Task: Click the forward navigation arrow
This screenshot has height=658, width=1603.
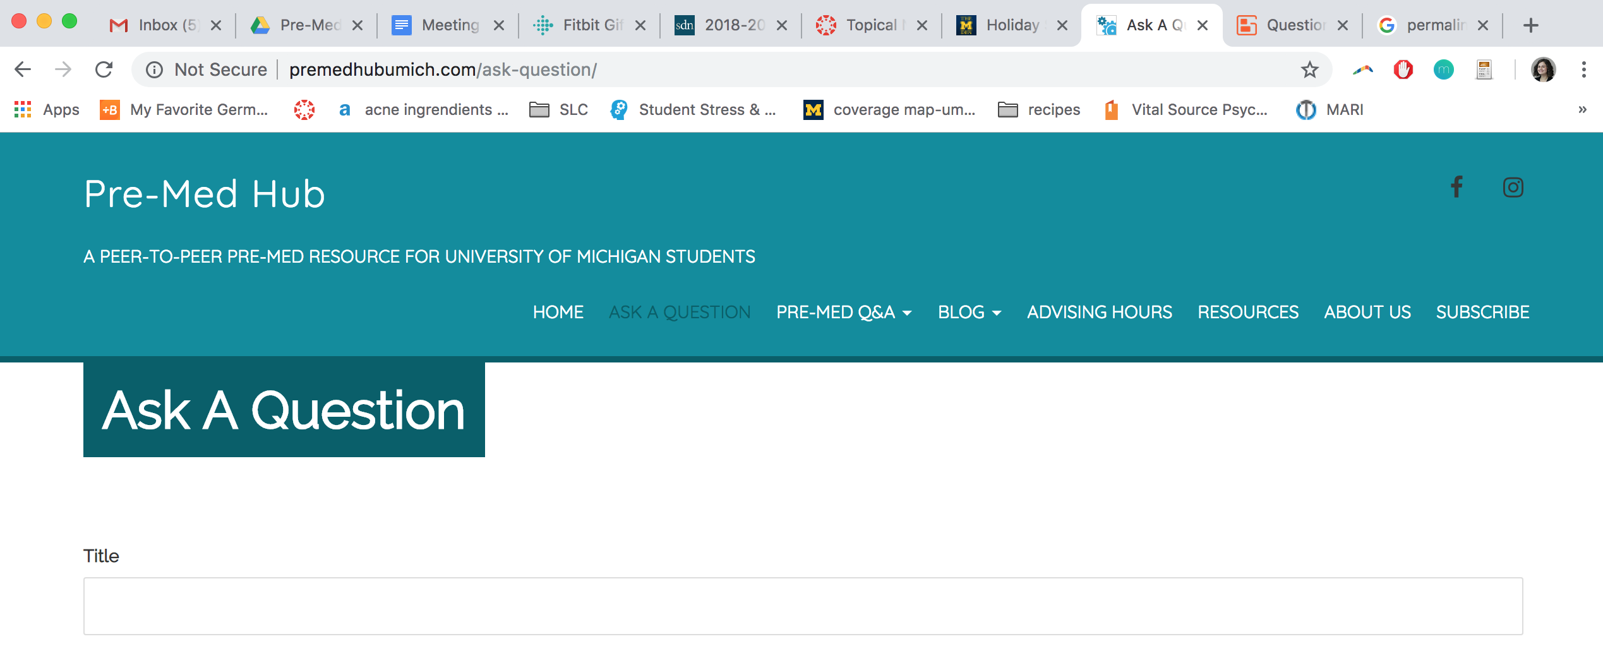Action: tap(63, 69)
